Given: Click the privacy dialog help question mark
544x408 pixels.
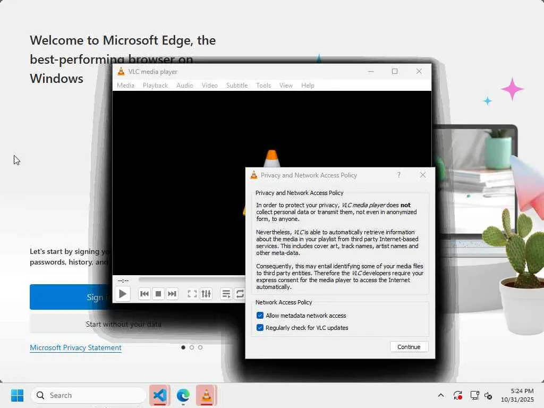Looking at the screenshot, I should click(x=398, y=175).
